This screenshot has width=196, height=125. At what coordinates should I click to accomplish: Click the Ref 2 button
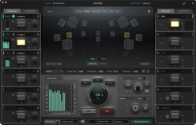coord(98,80)
